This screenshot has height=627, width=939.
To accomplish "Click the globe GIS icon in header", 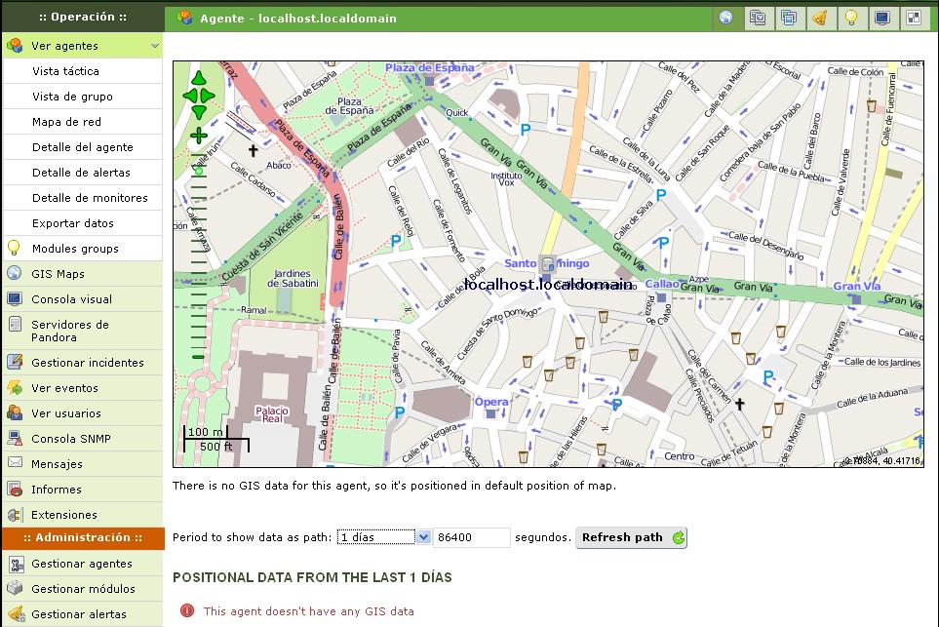I will pyautogui.click(x=725, y=18).
